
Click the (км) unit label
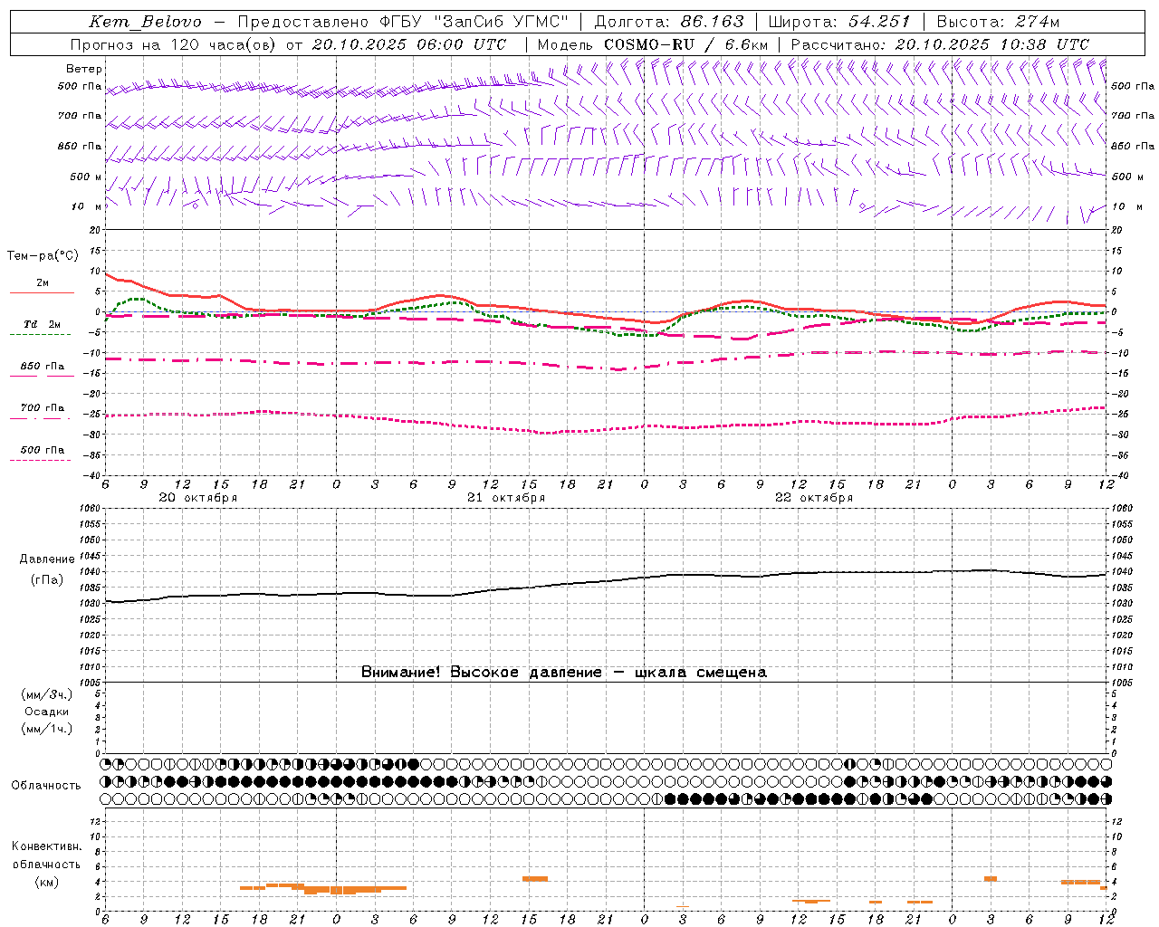tap(46, 882)
